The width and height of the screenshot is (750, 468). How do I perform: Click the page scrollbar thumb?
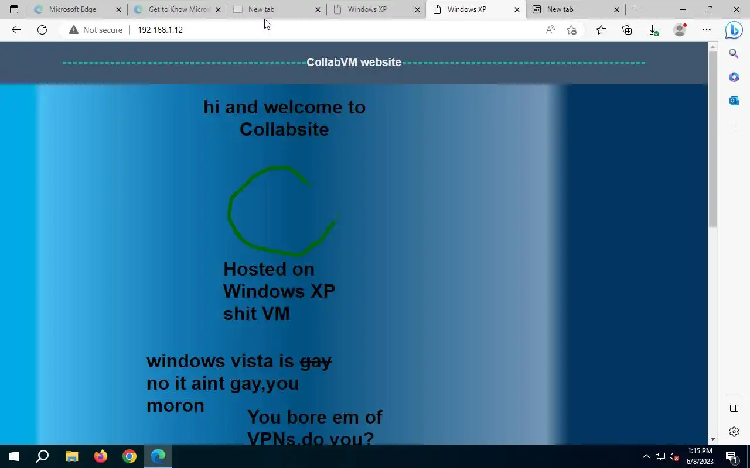(712, 139)
